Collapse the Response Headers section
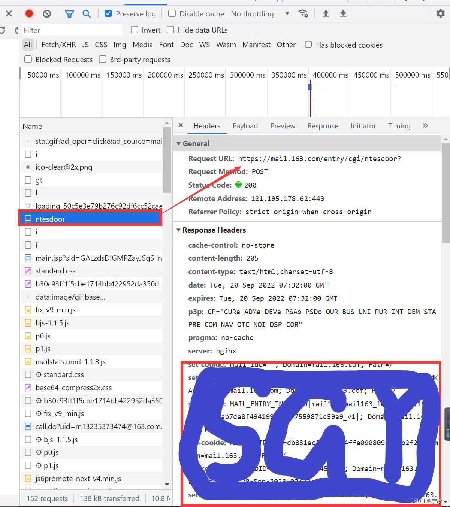This screenshot has width=450, height=507. pos(179,230)
